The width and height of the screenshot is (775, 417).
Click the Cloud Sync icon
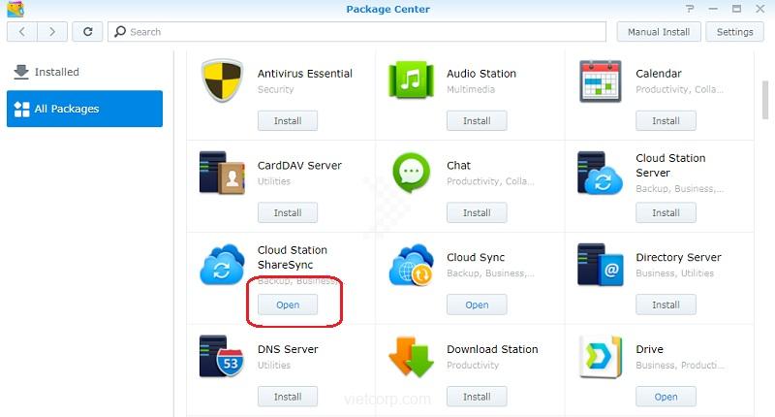coord(412,265)
